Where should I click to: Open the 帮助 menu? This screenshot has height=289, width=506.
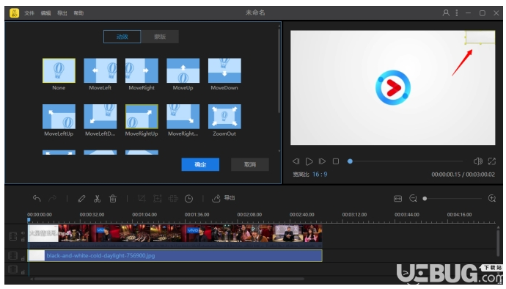tap(78, 13)
